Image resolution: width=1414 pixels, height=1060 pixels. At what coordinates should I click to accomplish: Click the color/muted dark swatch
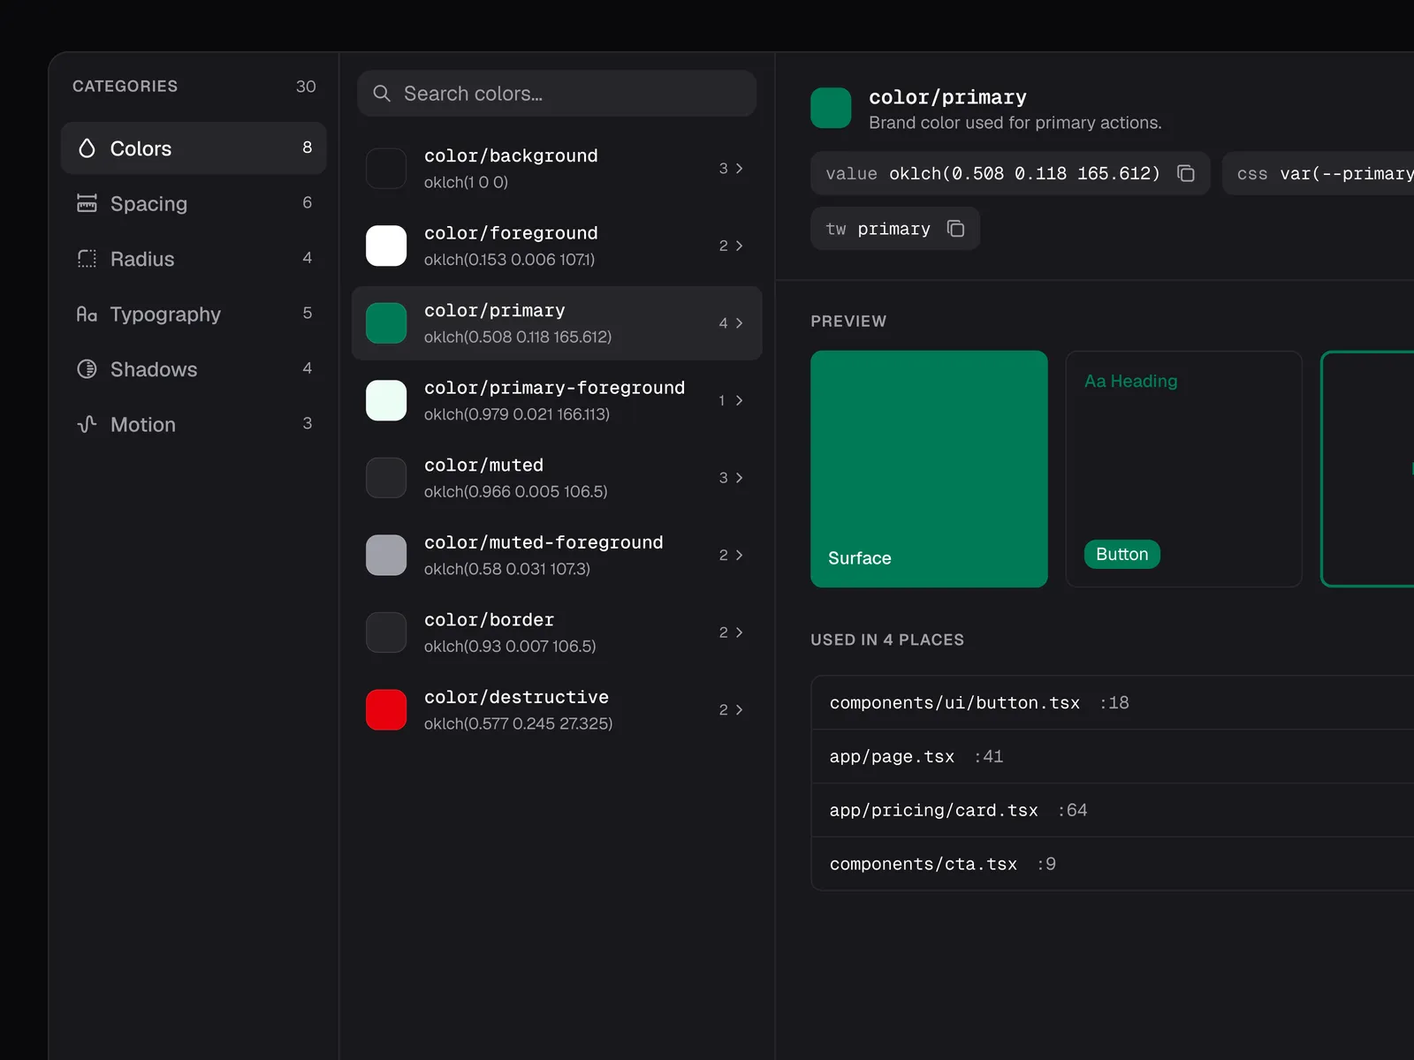click(386, 478)
